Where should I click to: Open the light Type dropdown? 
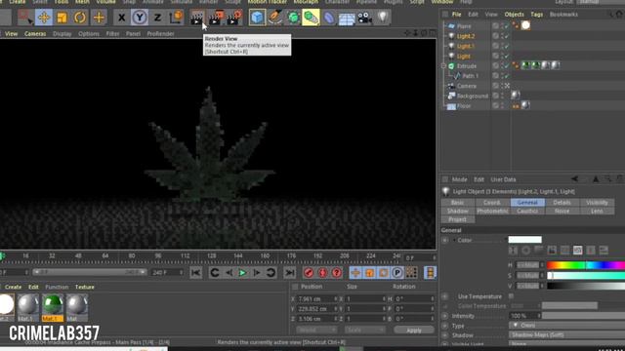pos(566,326)
